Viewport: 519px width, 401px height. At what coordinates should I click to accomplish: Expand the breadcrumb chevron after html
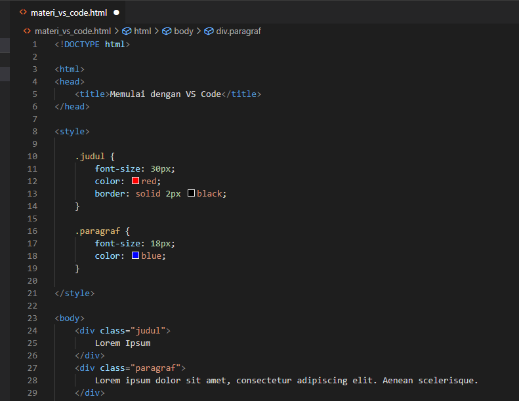(157, 31)
